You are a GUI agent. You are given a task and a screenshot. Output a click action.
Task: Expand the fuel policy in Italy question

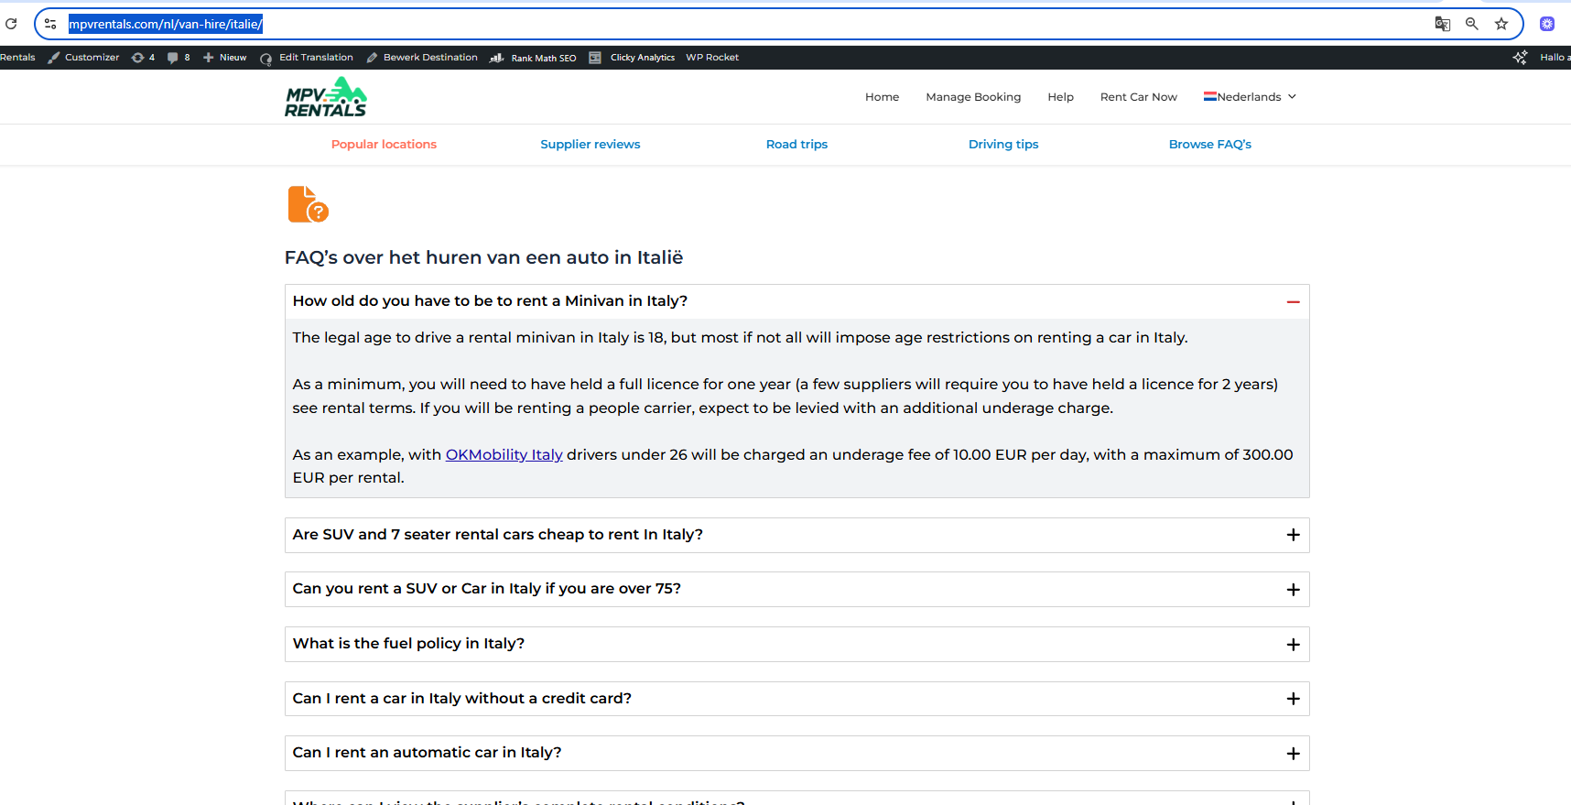tap(1293, 645)
